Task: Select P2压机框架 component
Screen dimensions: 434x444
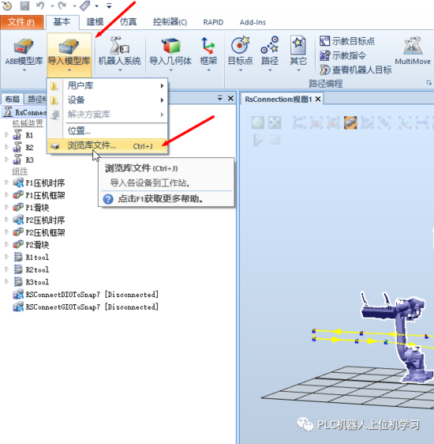Action: click(x=39, y=232)
